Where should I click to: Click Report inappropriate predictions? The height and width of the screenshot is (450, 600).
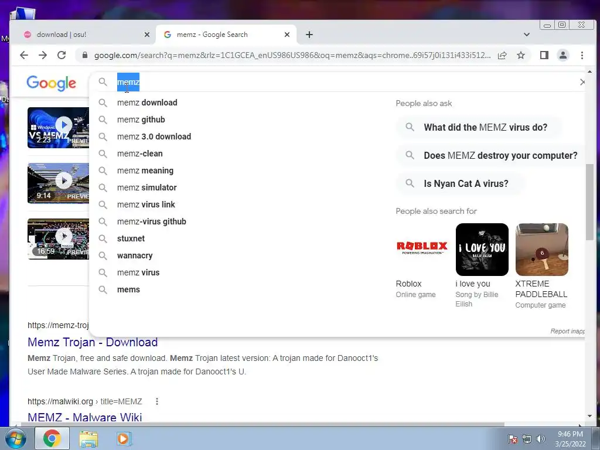pos(567,331)
